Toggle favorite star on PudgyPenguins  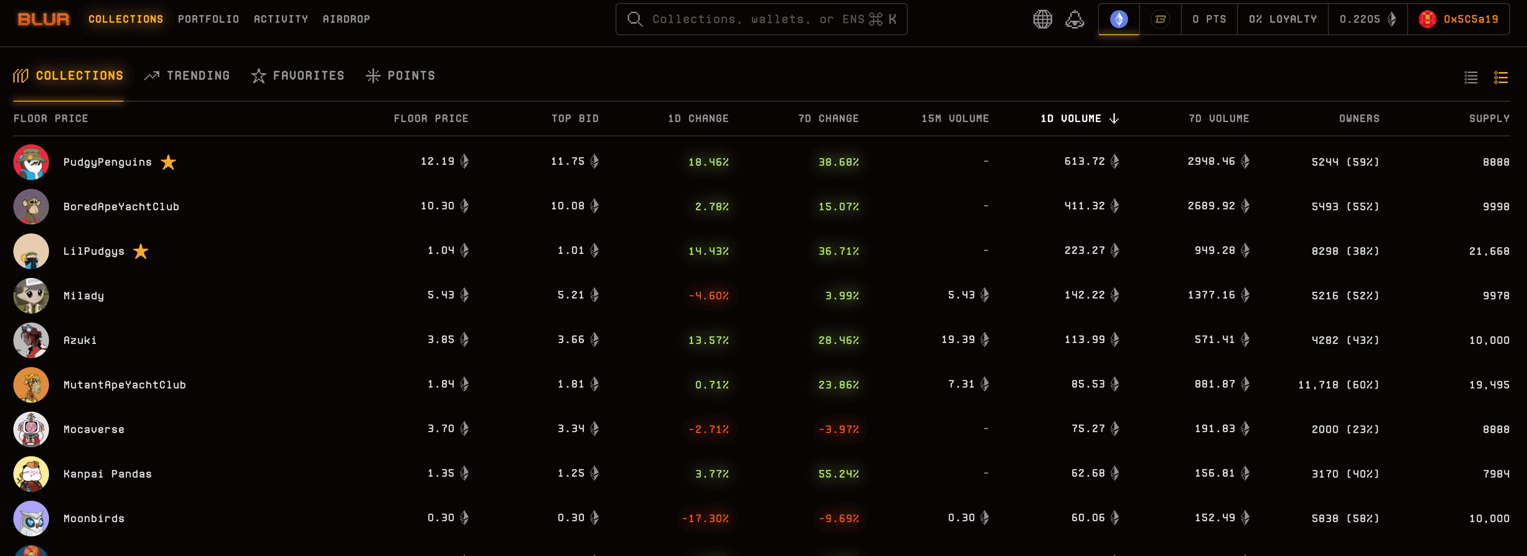[x=168, y=162]
